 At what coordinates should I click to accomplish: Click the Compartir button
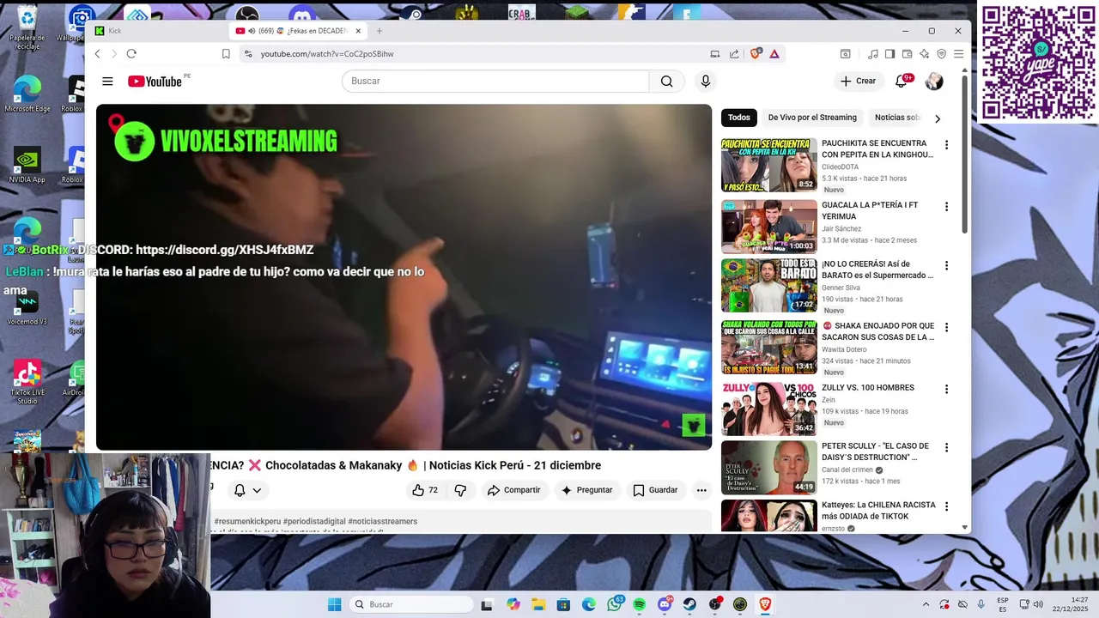pyautogui.click(x=513, y=490)
